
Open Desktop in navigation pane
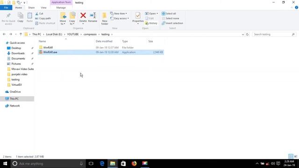coord(16,48)
